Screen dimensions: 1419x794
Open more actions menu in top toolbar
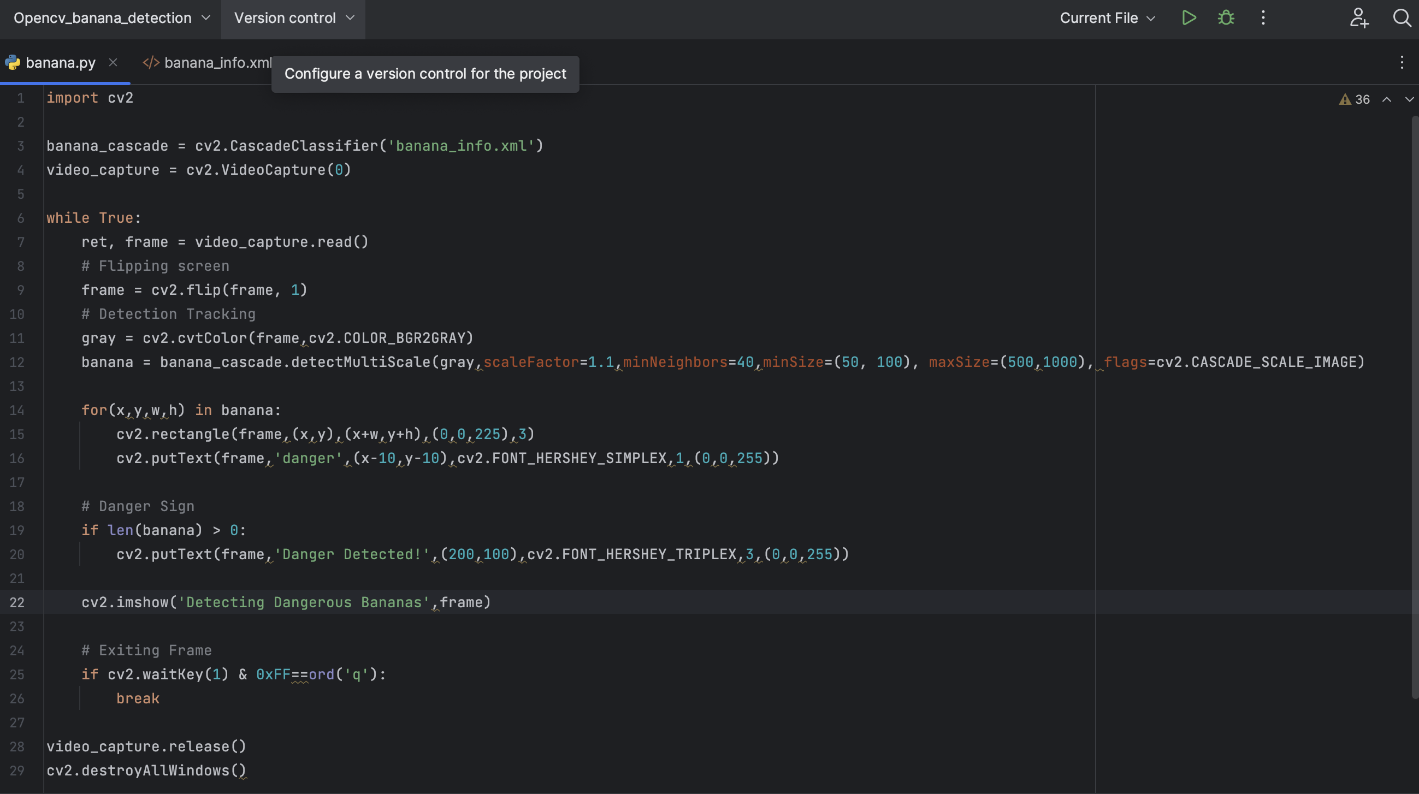click(1263, 18)
